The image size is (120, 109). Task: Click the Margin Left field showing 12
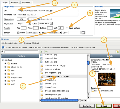61,28
